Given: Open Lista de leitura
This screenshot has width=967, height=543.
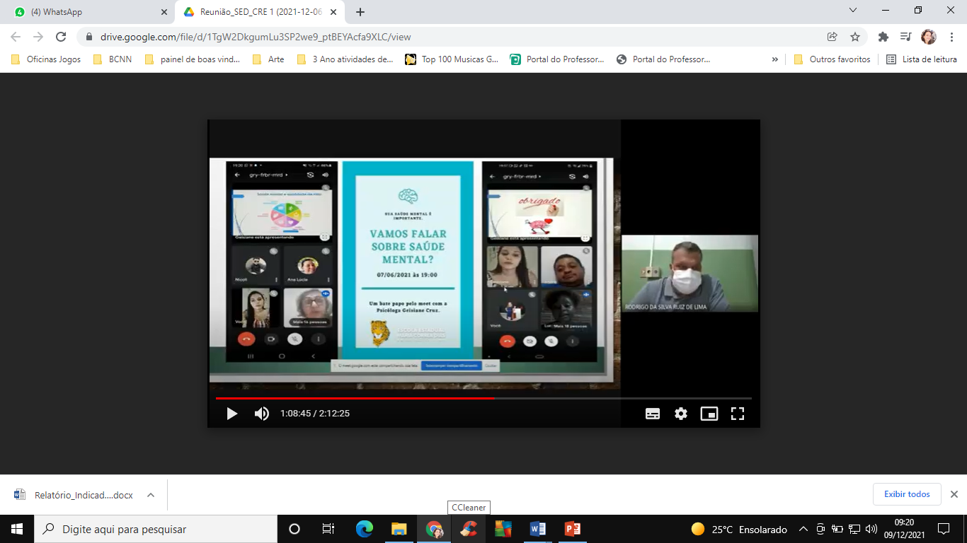Looking at the screenshot, I should click(x=922, y=59).
